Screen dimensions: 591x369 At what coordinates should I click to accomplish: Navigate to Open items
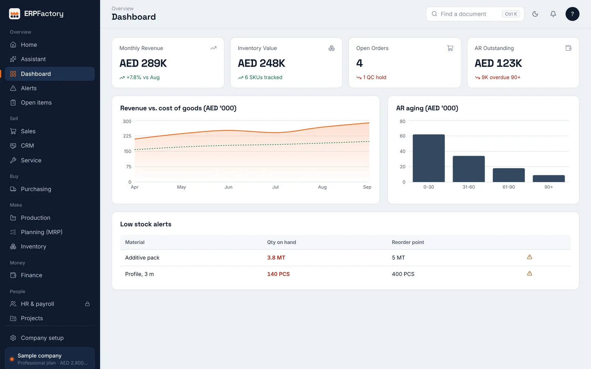click(x=50, y=103)
